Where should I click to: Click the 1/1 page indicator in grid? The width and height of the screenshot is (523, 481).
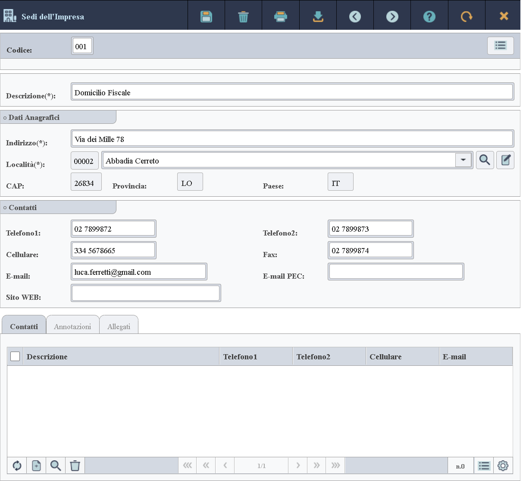coord(261,466)
